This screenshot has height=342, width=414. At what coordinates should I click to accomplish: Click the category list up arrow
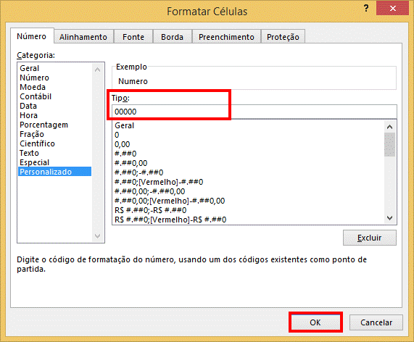pyautogui.click(x=97, y=70)
